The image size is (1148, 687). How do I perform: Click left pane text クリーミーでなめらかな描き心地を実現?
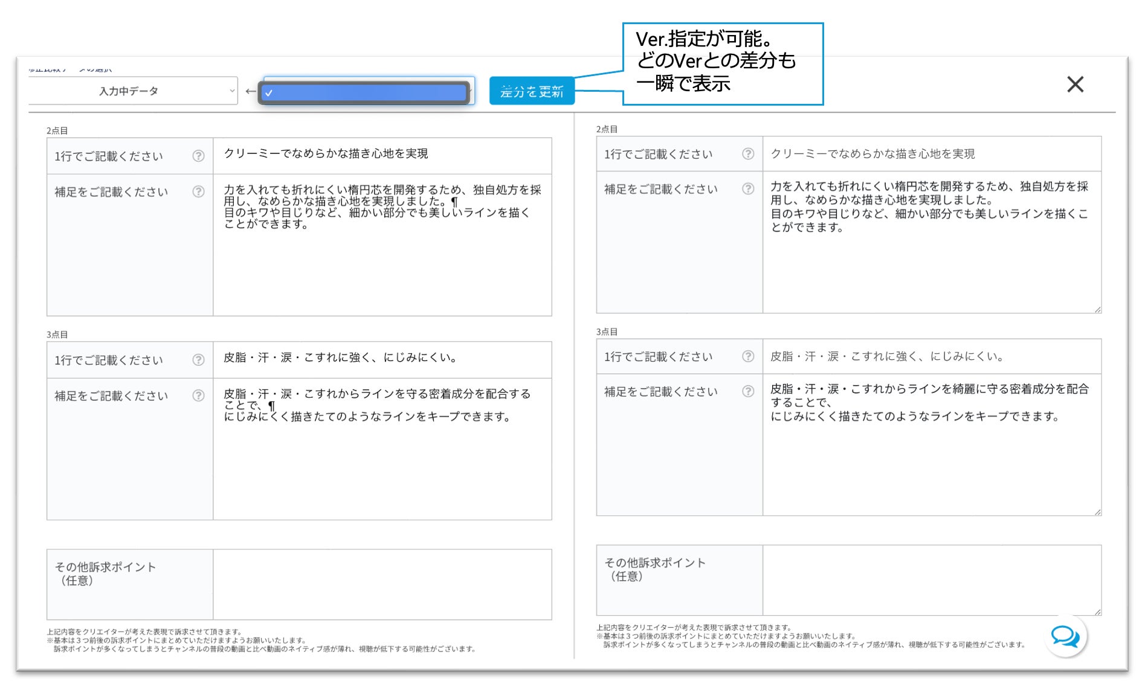326,154
